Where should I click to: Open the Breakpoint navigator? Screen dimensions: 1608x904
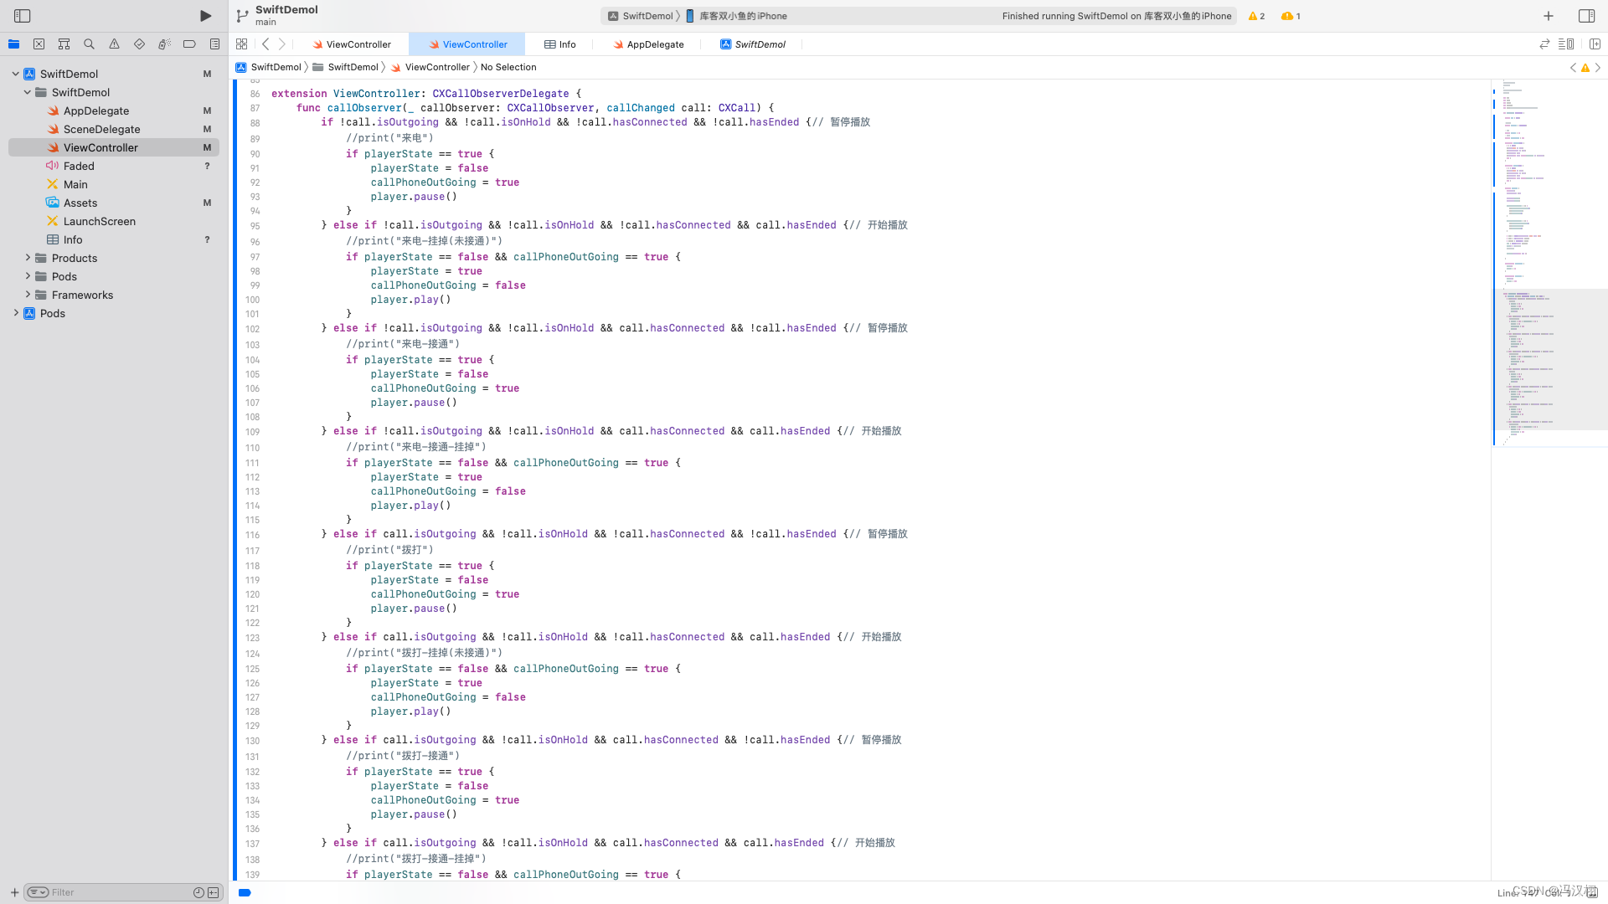(x=189, y=44)
